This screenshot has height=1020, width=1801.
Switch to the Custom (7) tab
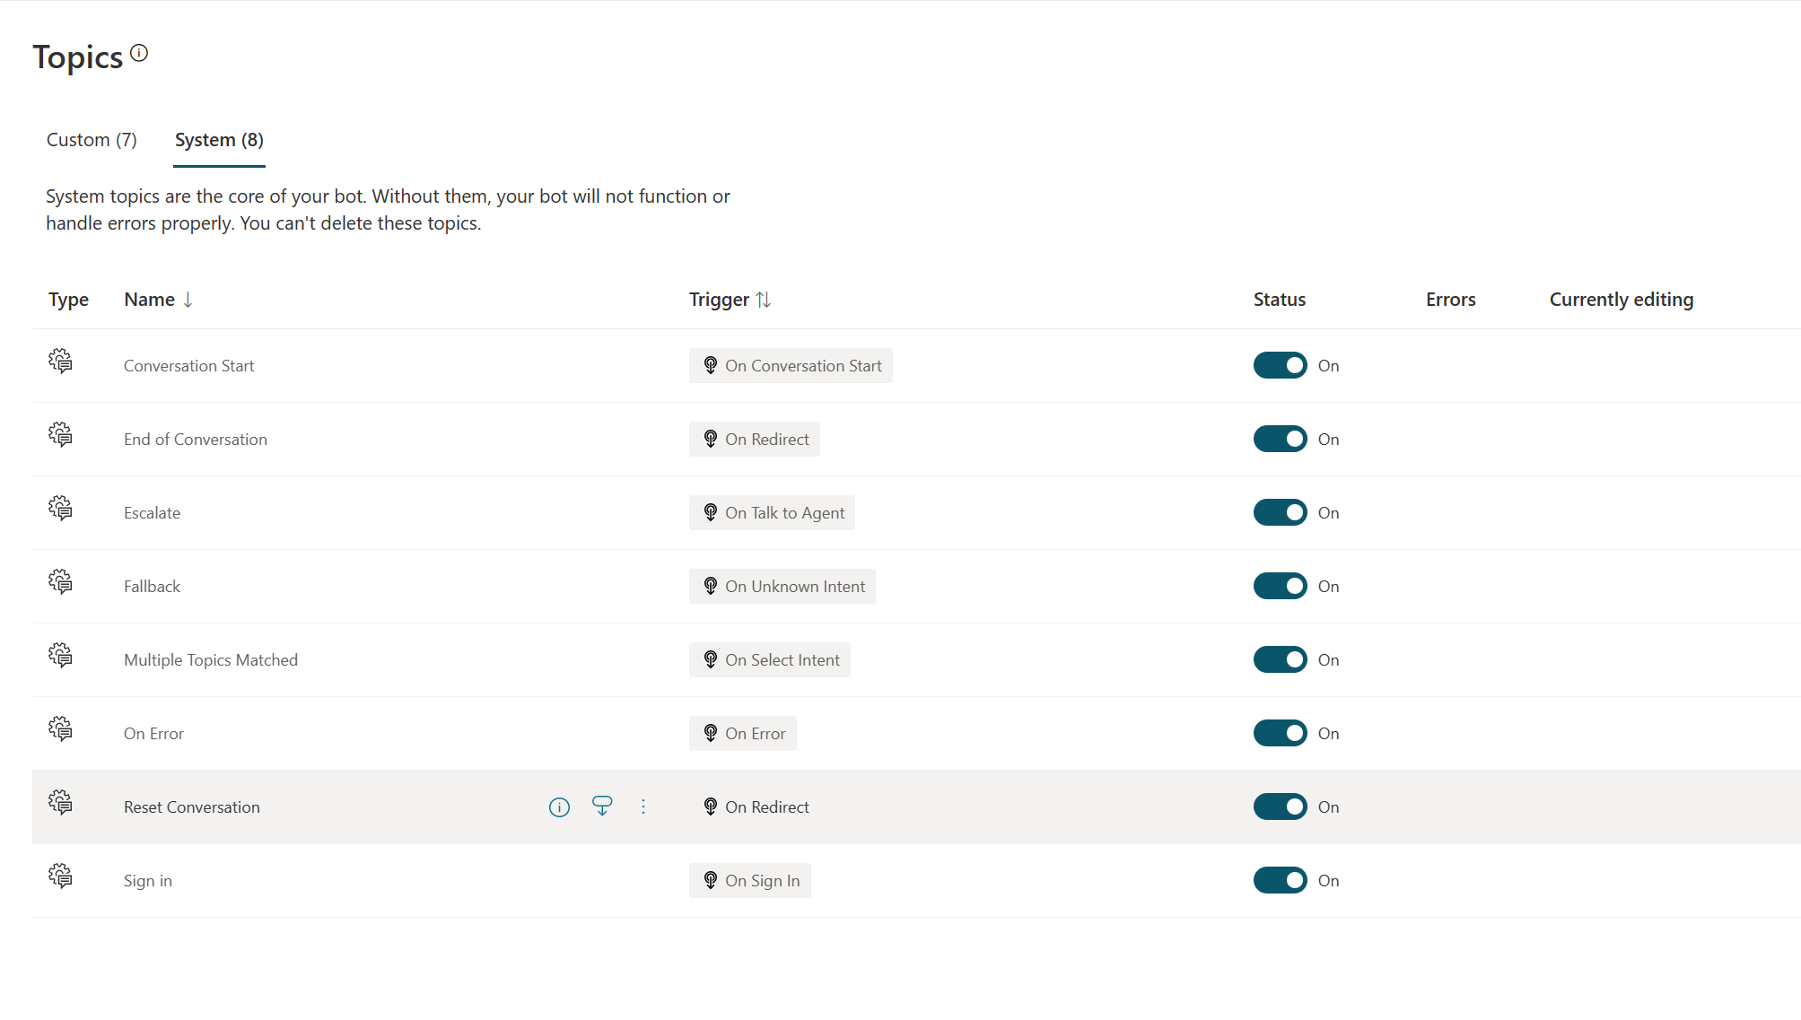(x=91, y=140)
